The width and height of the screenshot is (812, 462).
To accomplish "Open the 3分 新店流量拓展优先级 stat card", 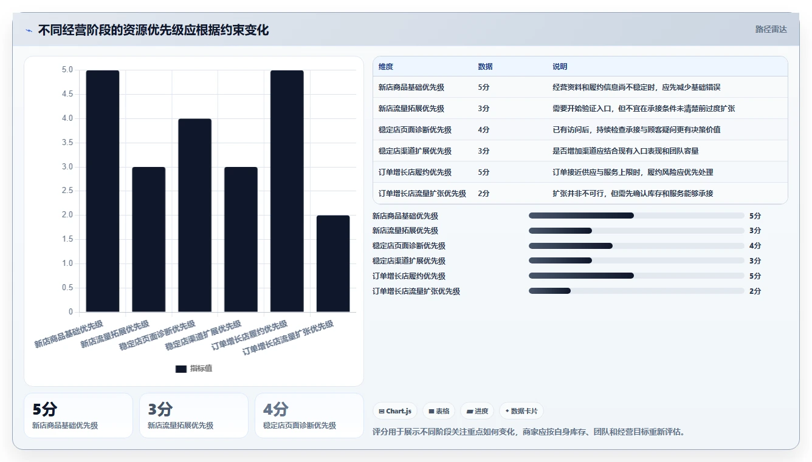I will (x=194, y=415).
